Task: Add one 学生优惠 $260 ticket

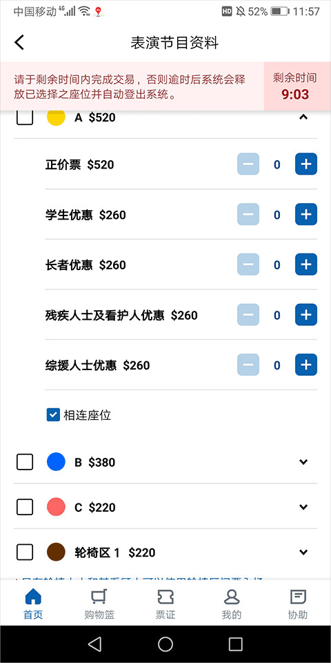Action: click(305, 215)
